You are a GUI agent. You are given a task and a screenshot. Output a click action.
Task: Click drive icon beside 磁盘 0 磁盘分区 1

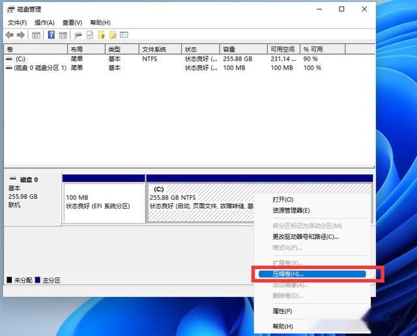(9, 68)
